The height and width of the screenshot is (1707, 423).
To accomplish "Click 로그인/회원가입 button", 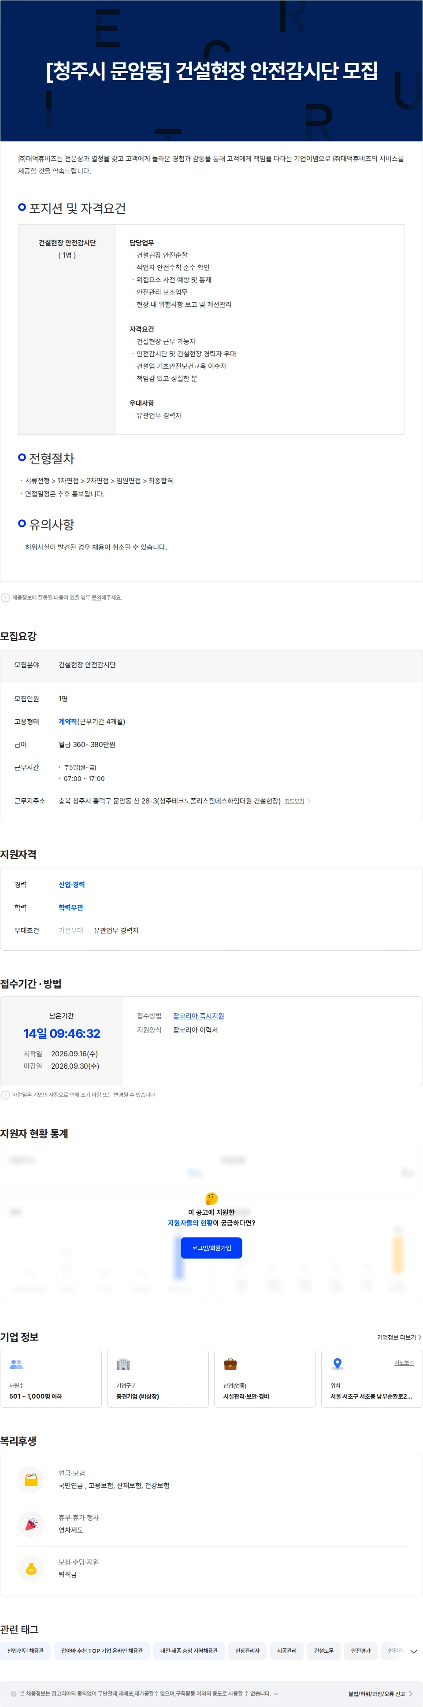I will click(211, 1247).
